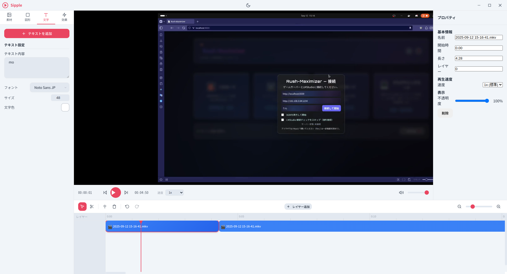
Task: Select the second 2025-09-12 15-16-41.mkv clip
Action: pos(362,226)
